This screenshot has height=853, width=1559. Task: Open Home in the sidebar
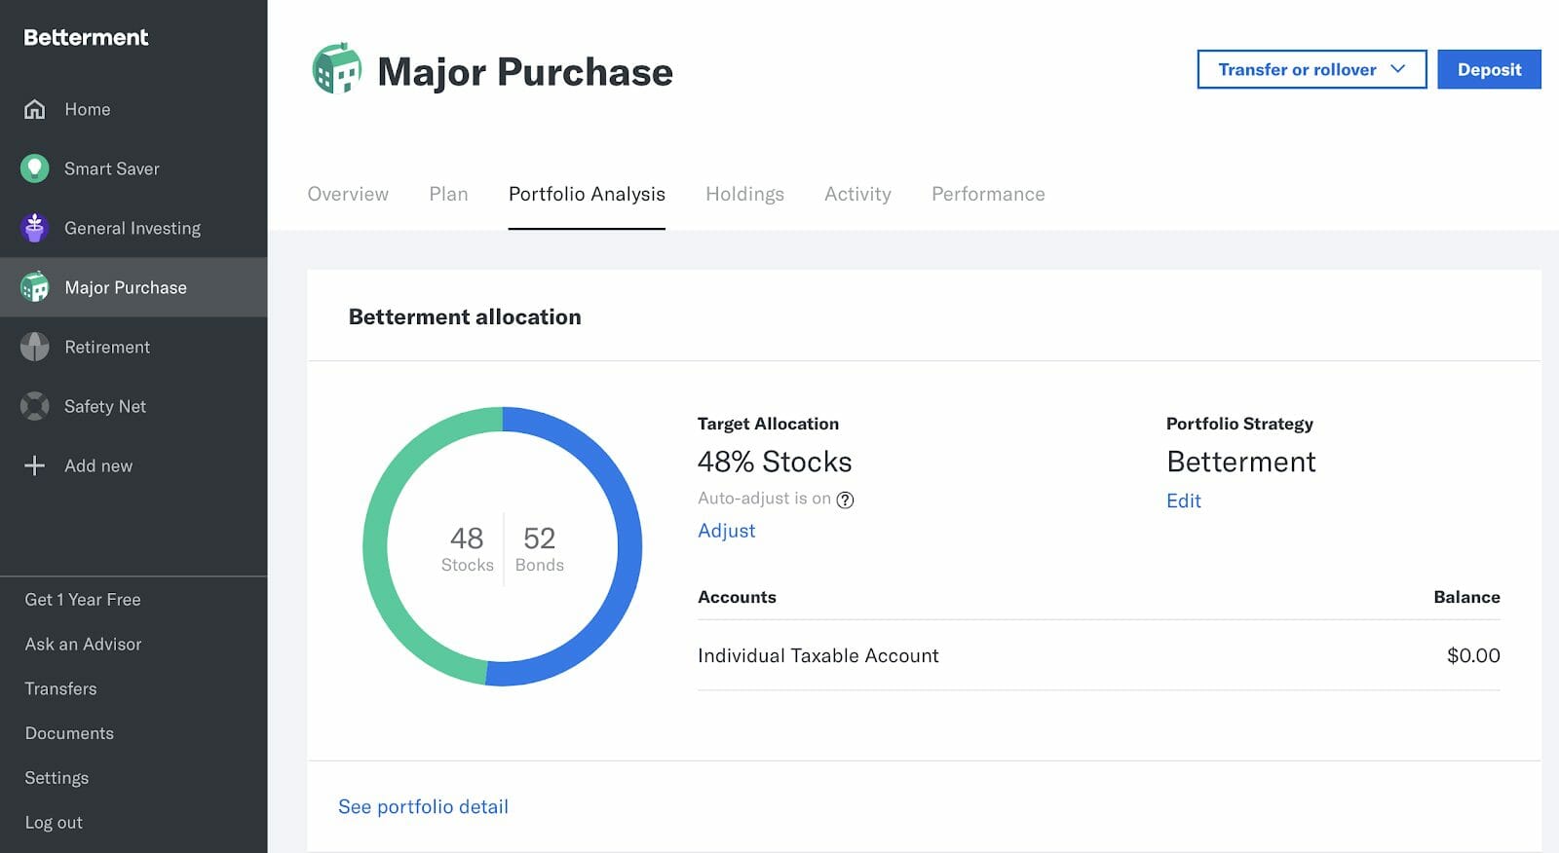click(133, 109)
